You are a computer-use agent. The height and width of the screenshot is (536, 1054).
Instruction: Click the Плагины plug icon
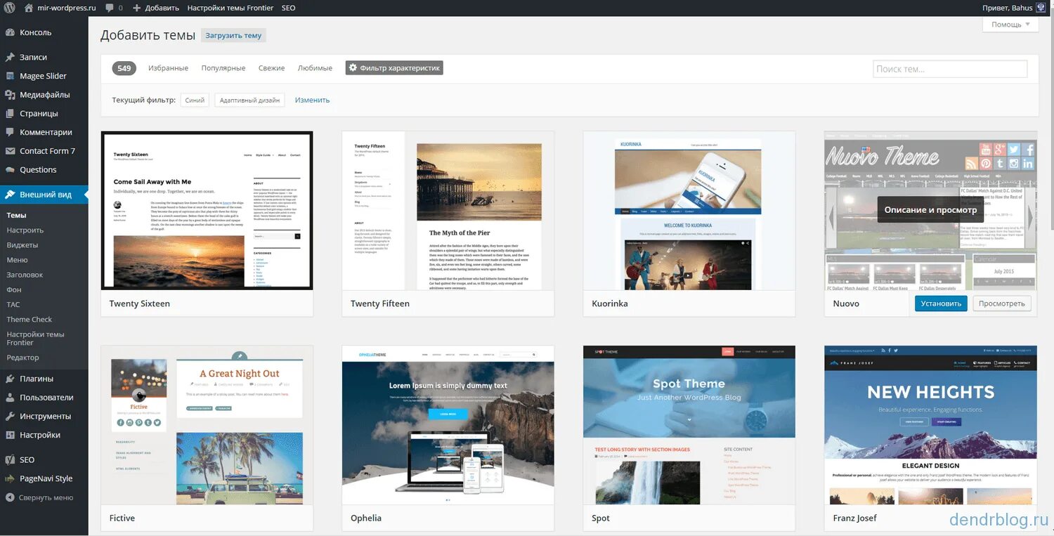[10, 379]
